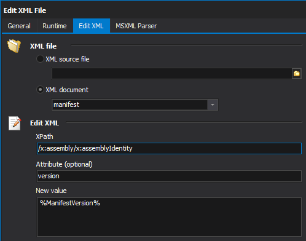Click the New value text area
Screen dimensions: 306x241
tap(169, 217)
